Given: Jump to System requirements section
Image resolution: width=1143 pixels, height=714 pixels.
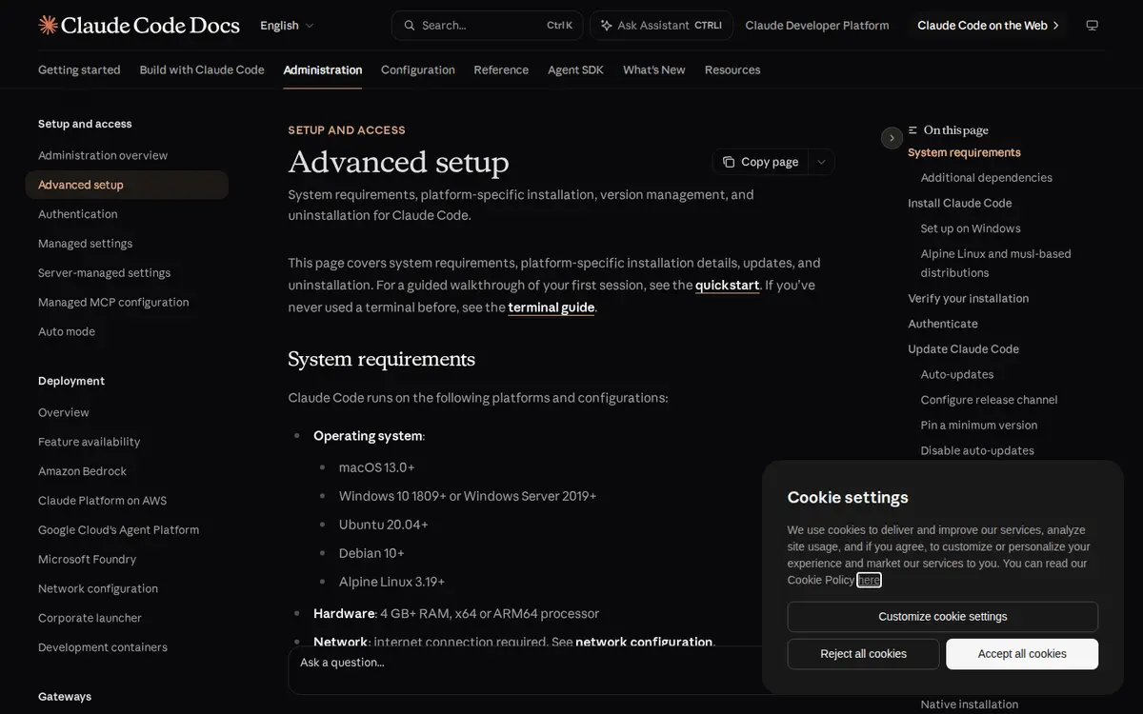Looking at the screenshot, I should pos(964,152).
